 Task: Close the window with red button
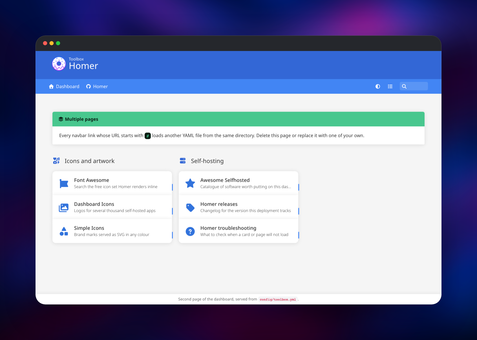(45, 43)
